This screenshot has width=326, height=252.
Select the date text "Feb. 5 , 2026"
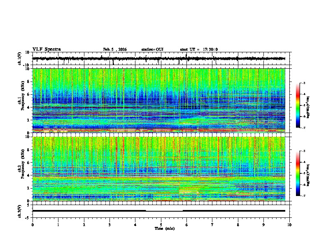115,49
